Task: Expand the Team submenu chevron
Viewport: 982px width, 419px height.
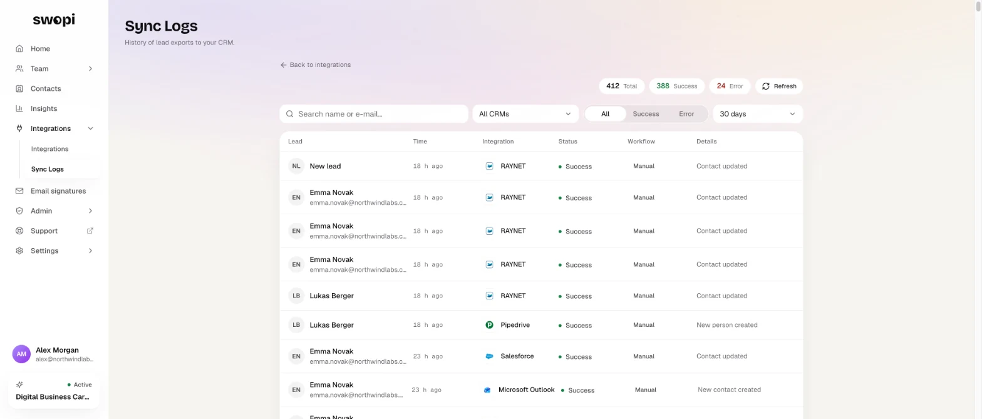Action: 90,69
